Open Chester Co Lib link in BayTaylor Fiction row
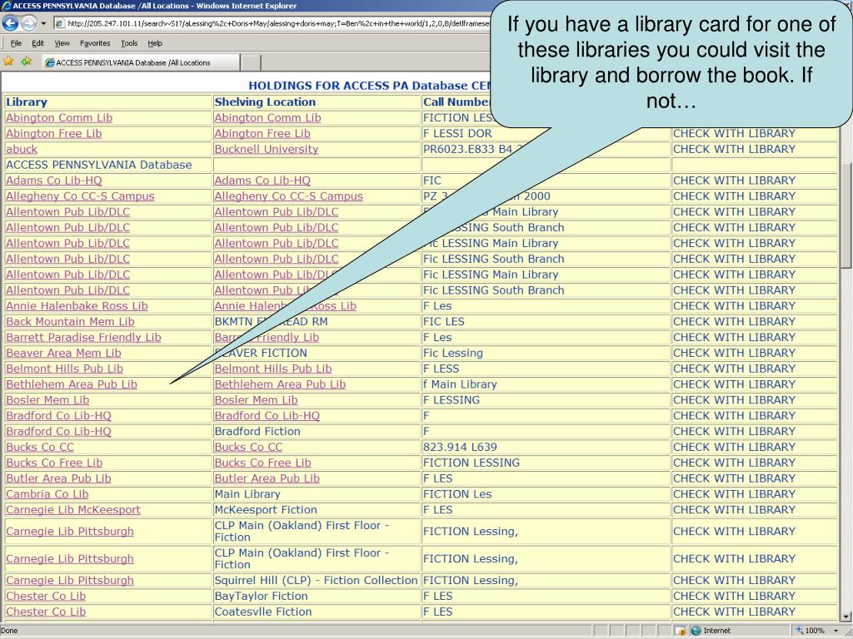 coord(46,597)
